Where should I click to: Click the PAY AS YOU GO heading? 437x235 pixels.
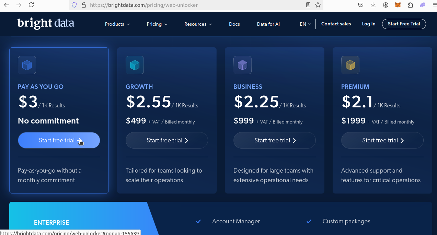click(41, 87)
